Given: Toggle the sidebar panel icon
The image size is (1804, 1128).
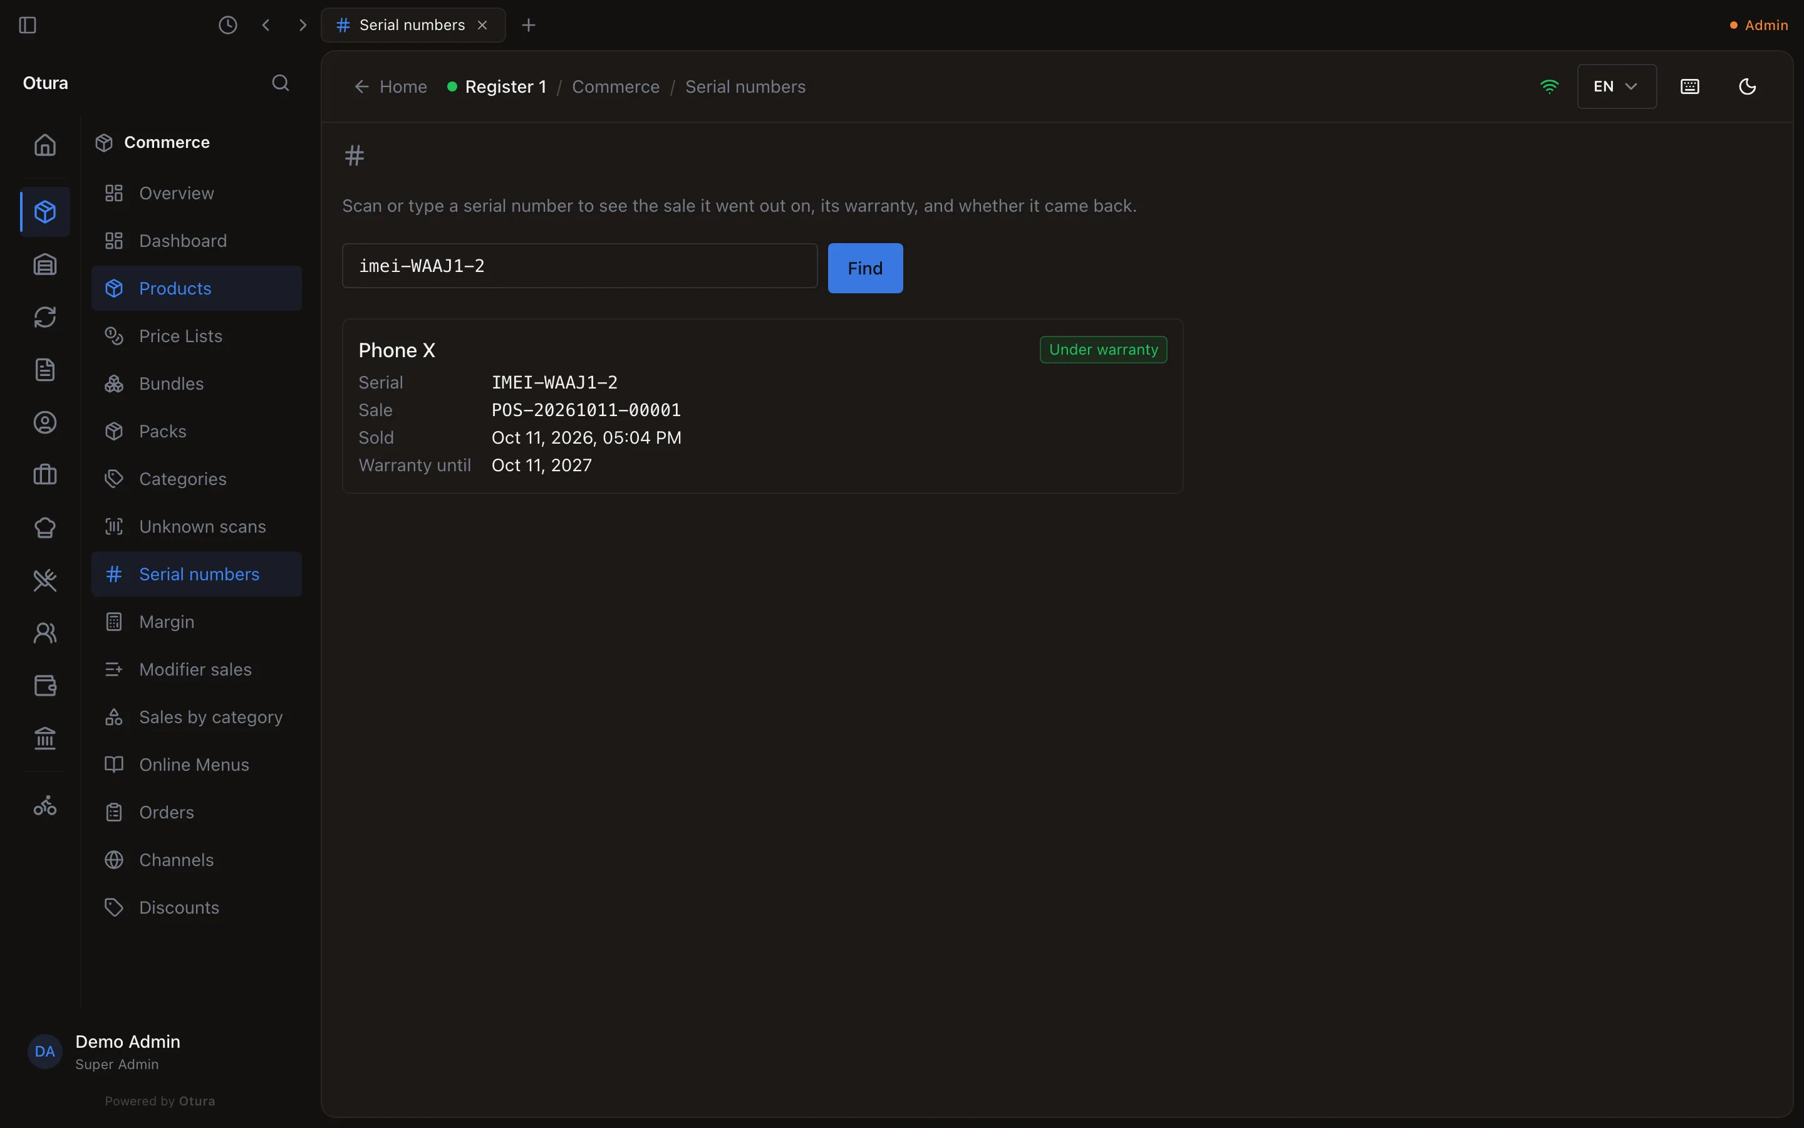Looking at the screenshot, I should coord(28,25).
